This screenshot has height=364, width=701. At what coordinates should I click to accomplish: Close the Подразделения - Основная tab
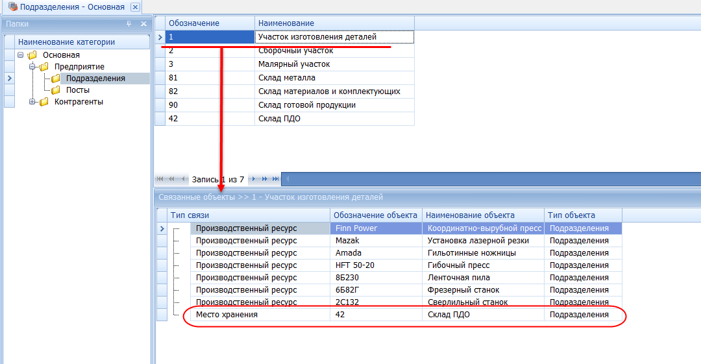click(x=135, y=7)
